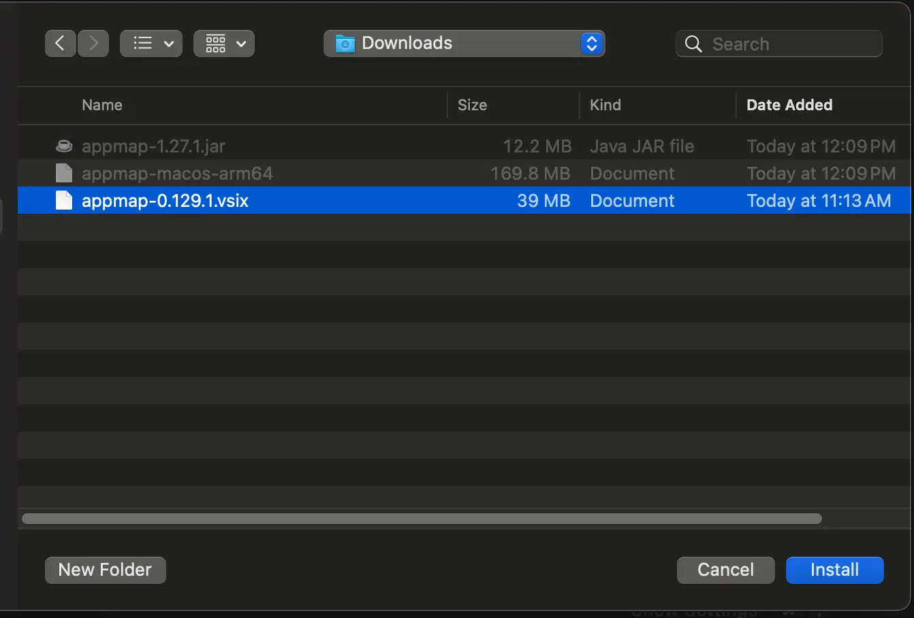The height and width of the screenshot is (618, 914).
Task: Click the horizontal scrollbar at the bottom
Action: (x=422, y=519)
